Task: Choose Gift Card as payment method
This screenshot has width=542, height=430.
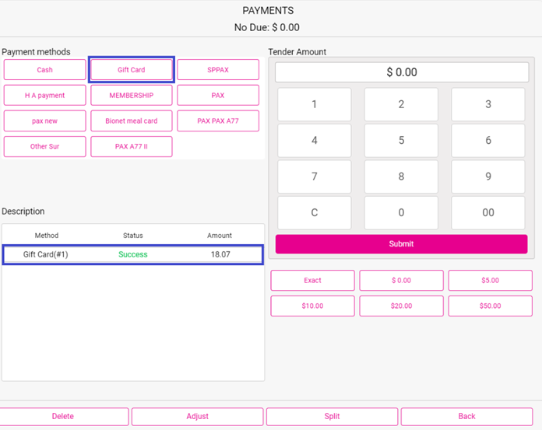Action: click(x=131, y=70)
